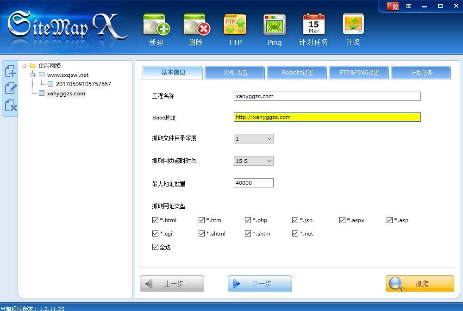
Task: Click the edit-project pencil icon in sidebar
Action: tap(10, 88)
